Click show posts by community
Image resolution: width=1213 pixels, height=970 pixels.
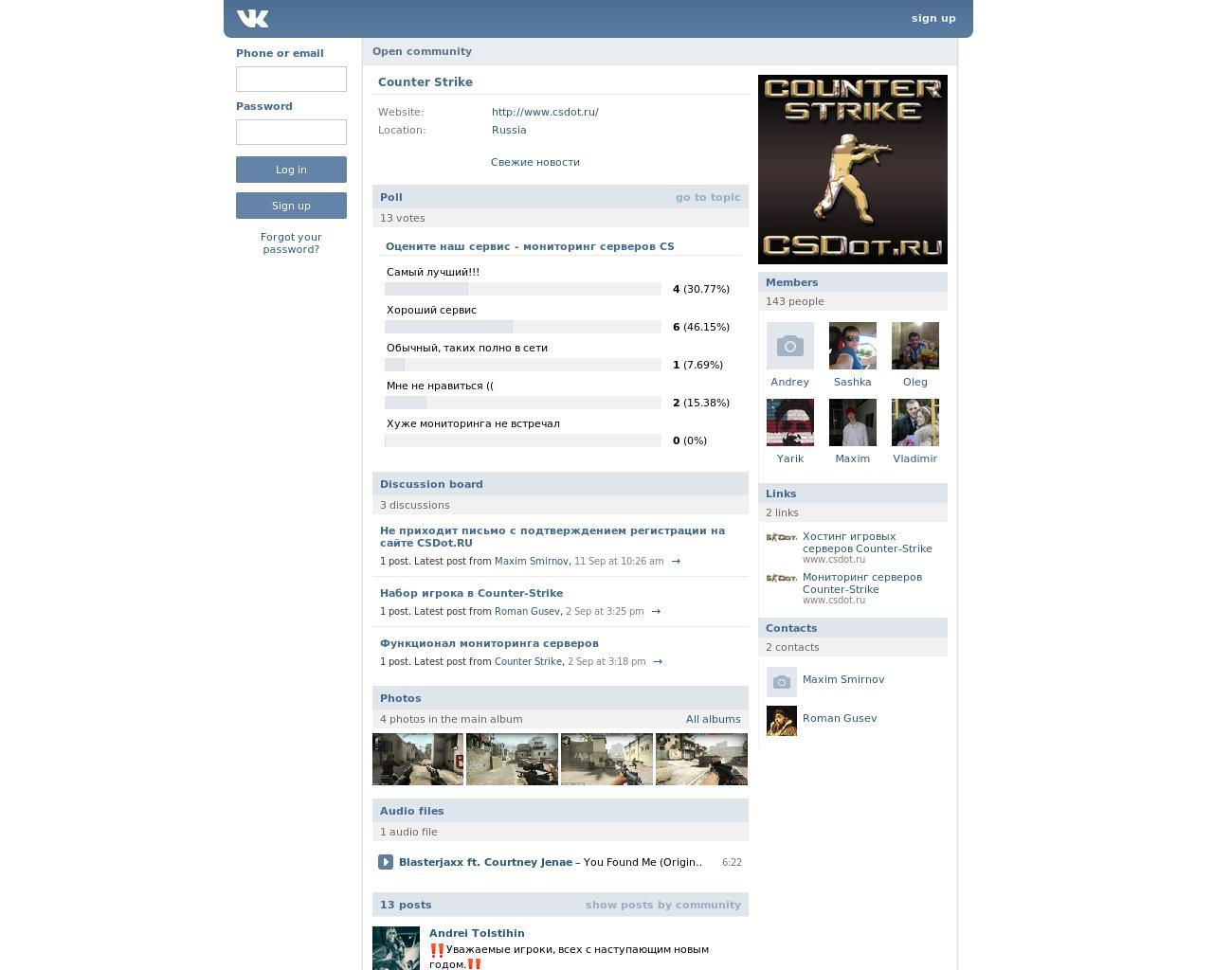(663, 905)
